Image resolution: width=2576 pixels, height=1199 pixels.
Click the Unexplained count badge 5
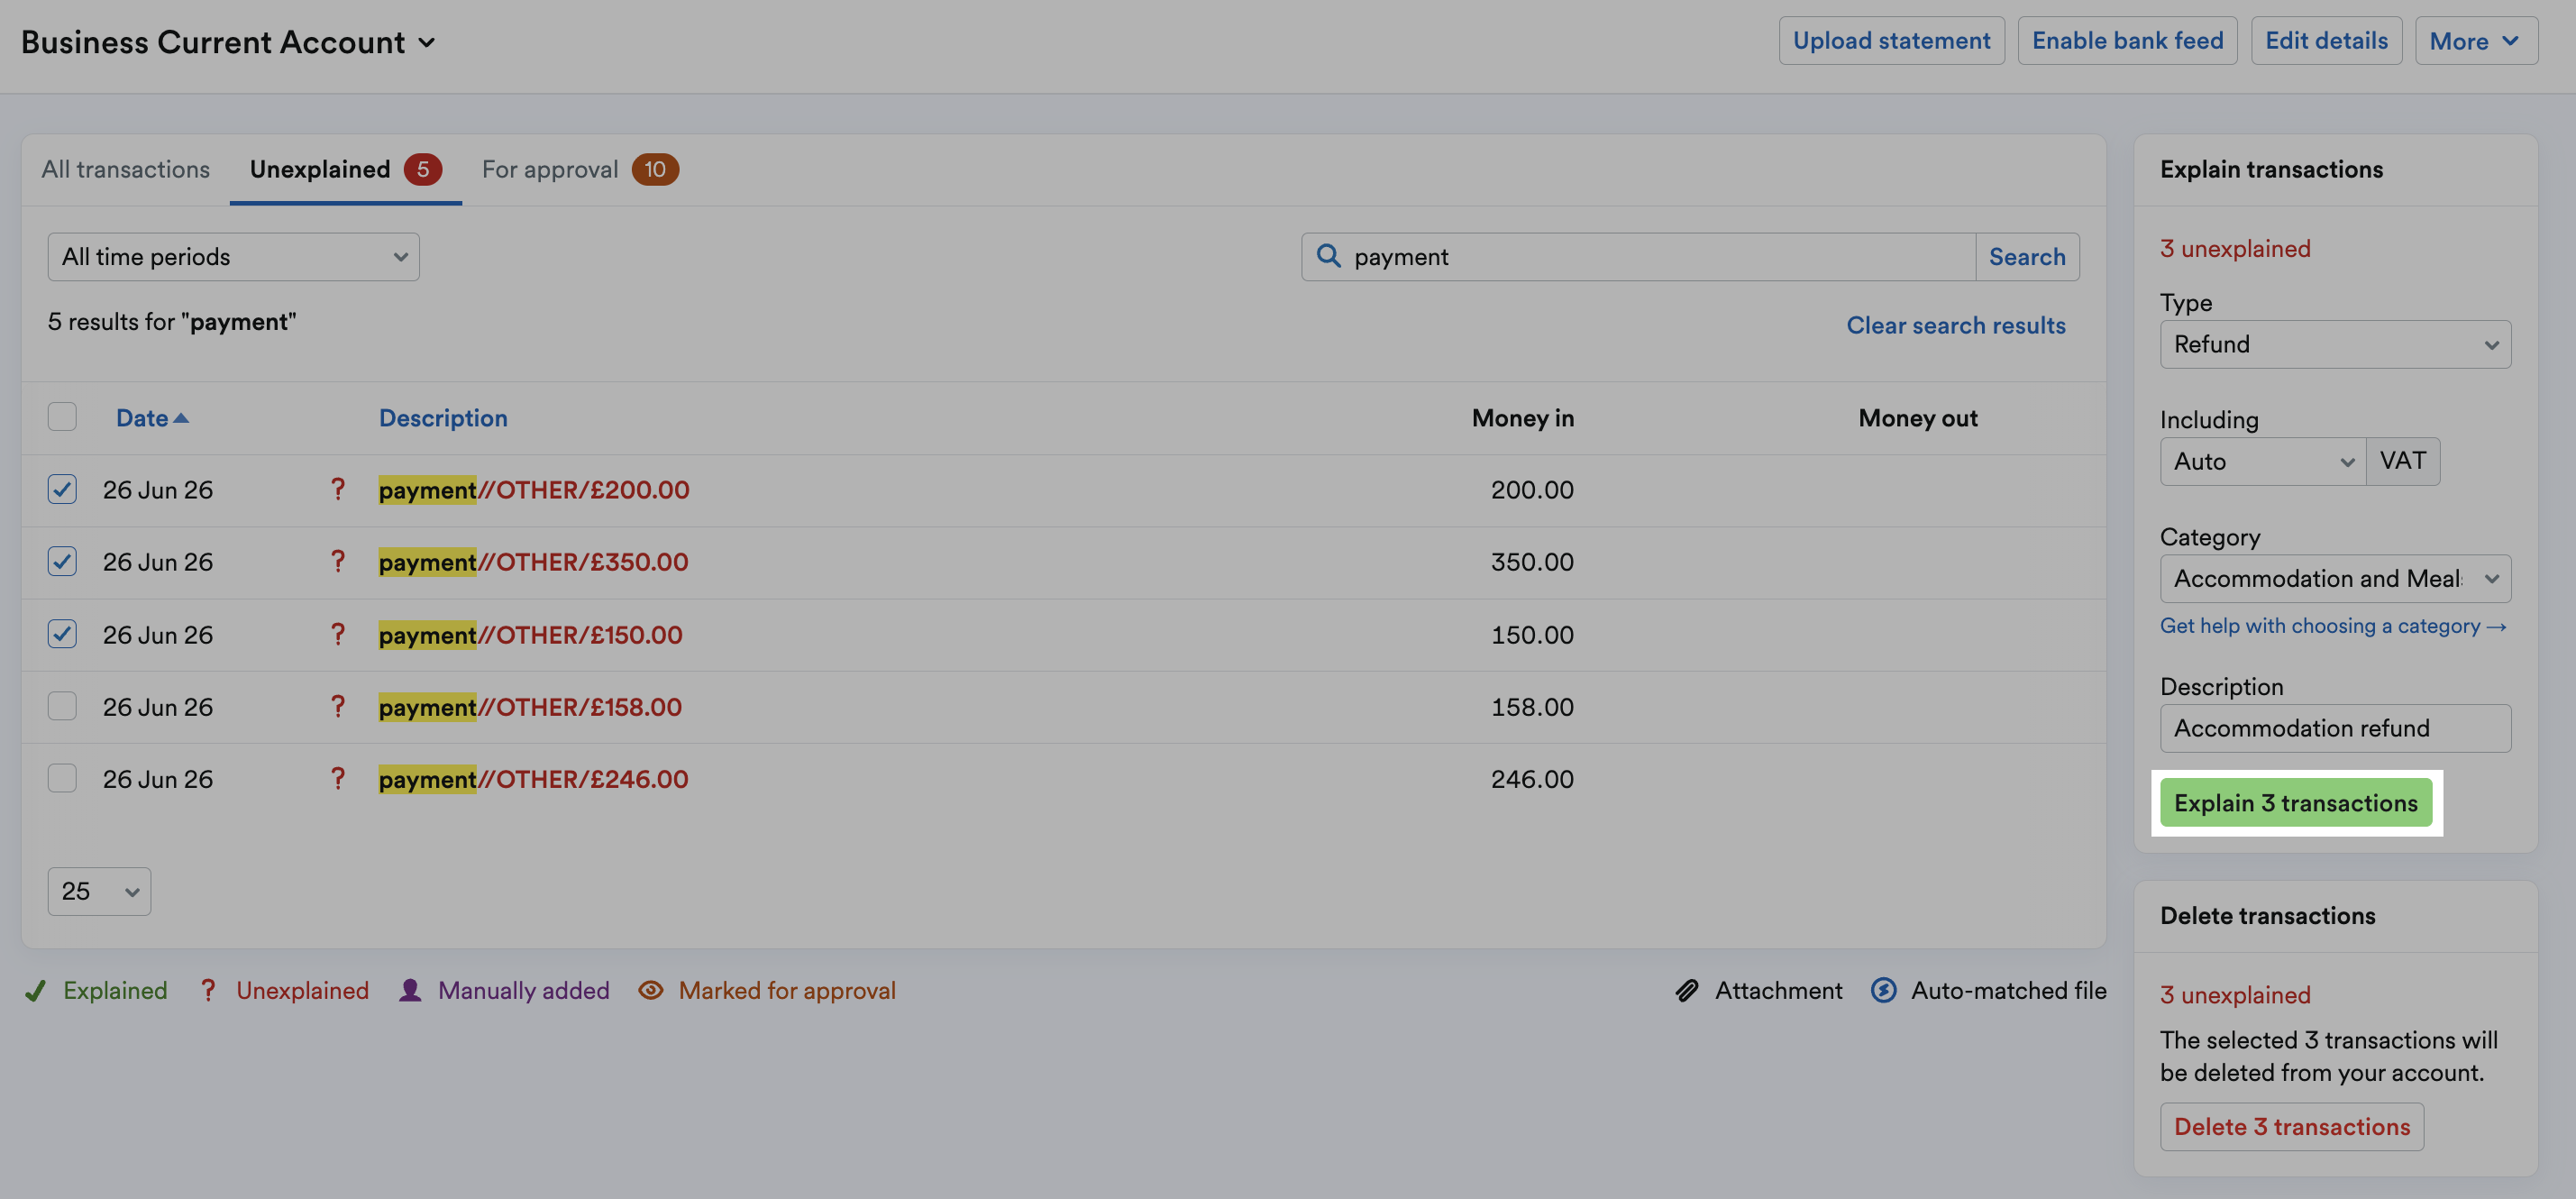[422, 169]
